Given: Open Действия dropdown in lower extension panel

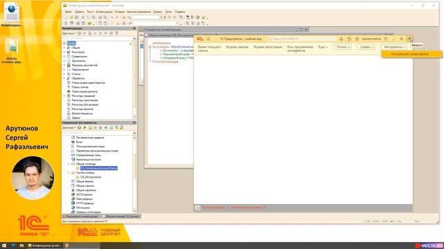Looking at the screenshot, I should click(69, 127).
